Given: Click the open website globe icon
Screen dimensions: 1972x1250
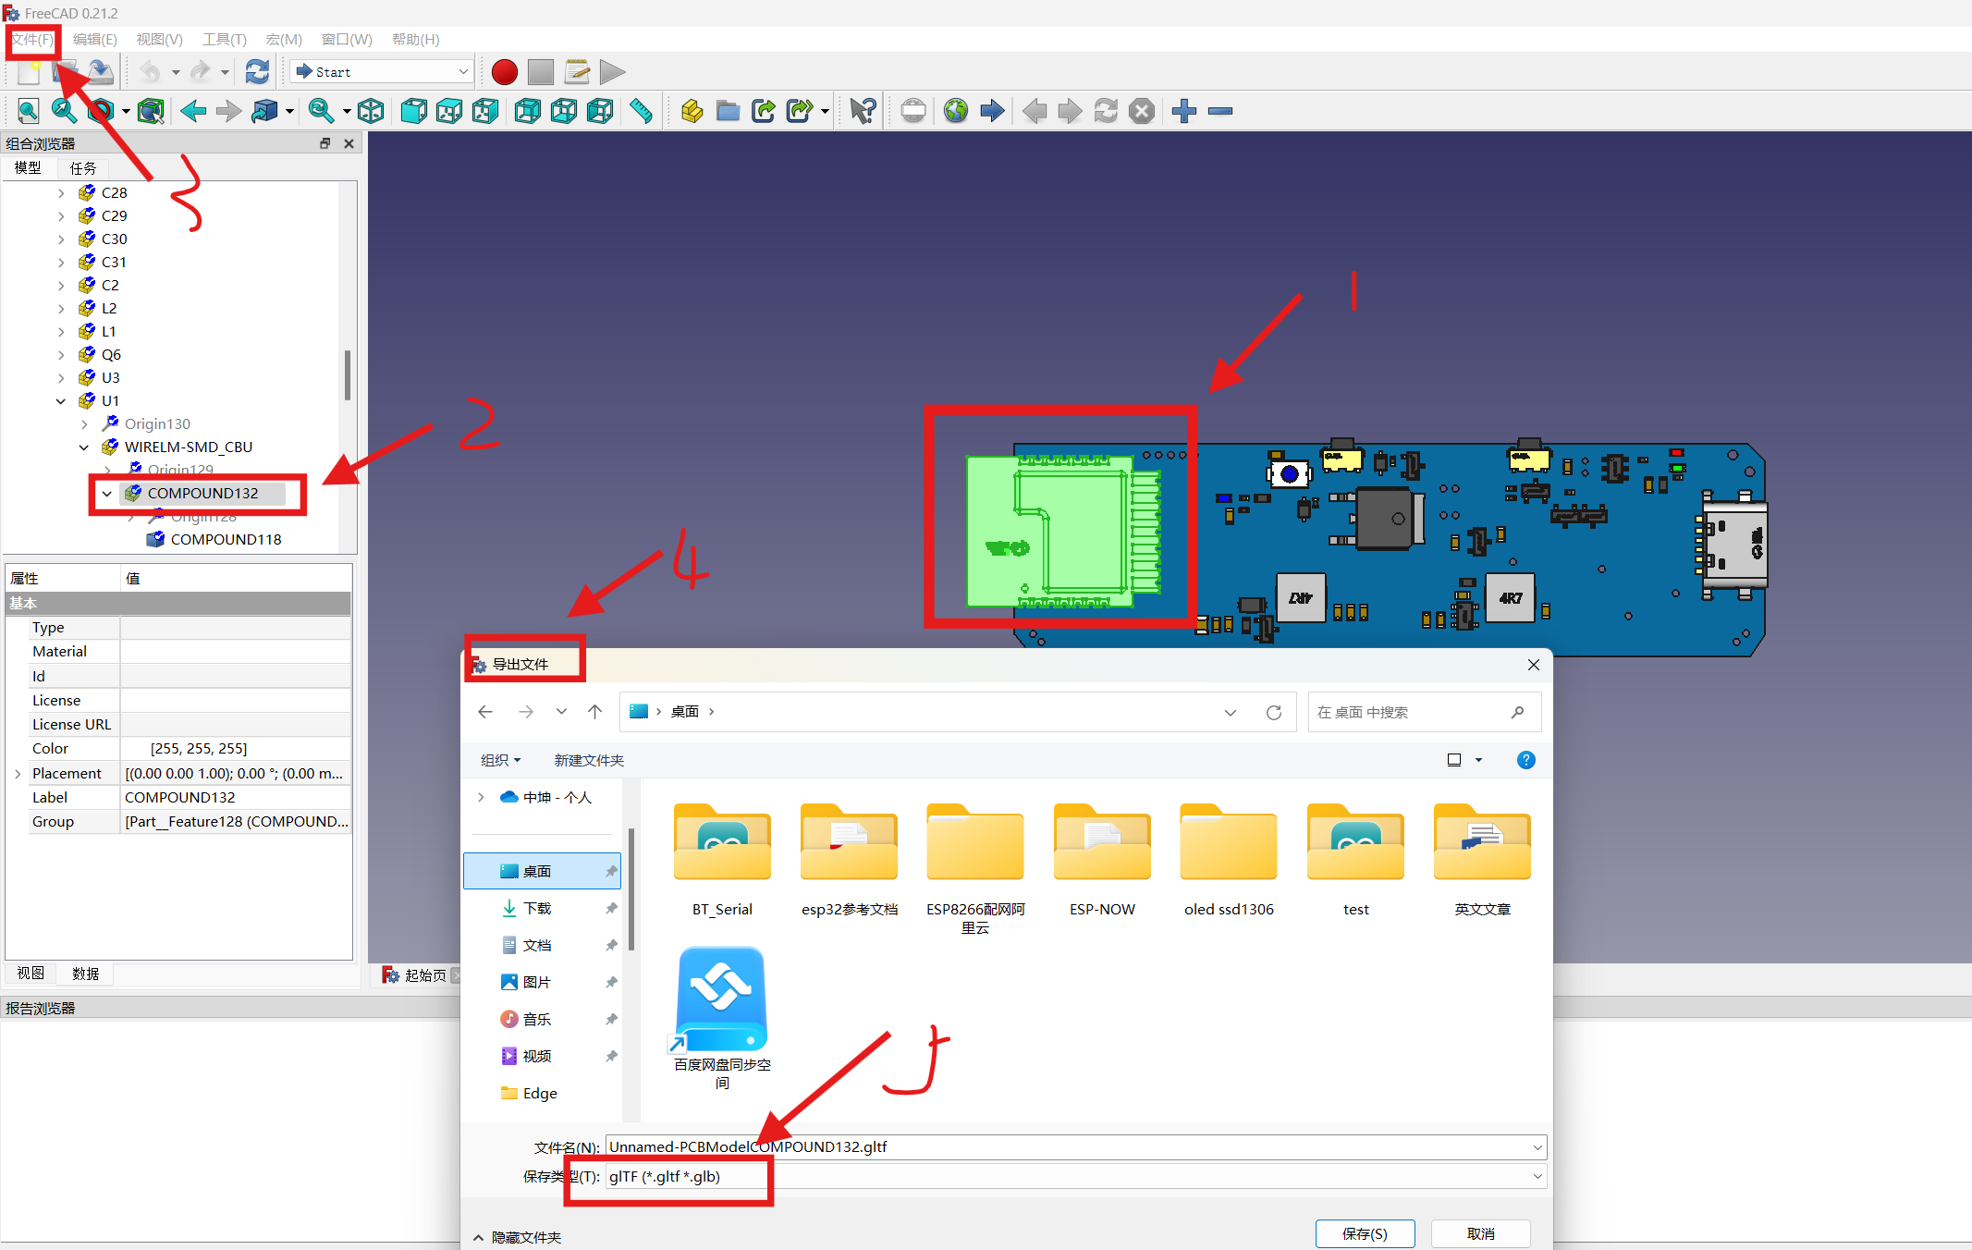Looking at the screenshot, I should 955,112.
